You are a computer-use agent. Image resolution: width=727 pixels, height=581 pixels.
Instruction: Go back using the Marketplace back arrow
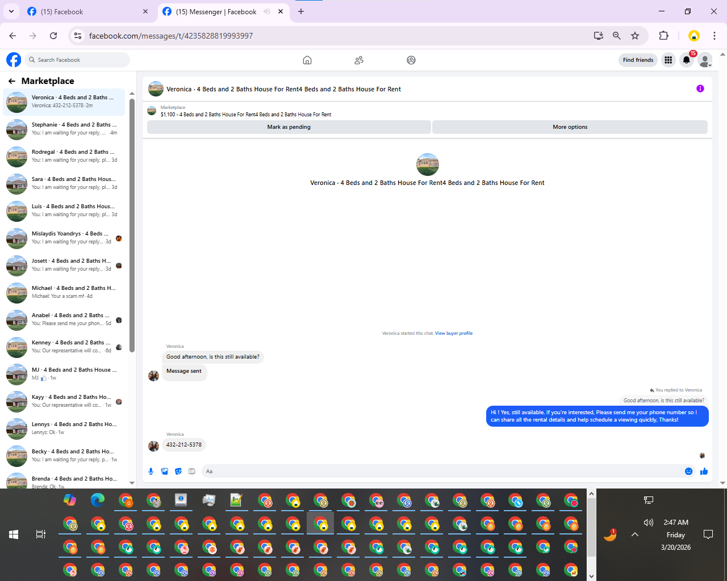(x=12, y=81)
